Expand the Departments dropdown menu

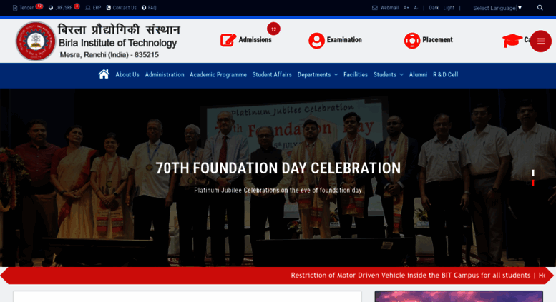point(318,75)
